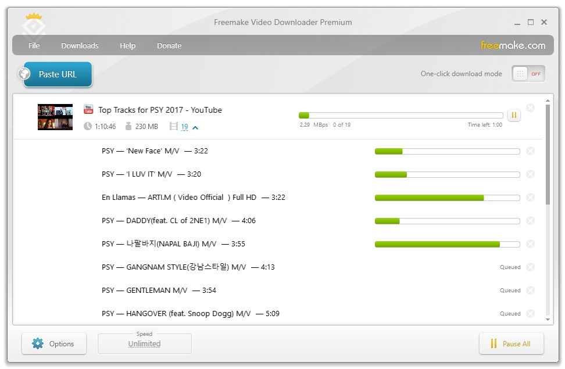Click the clock duration icon
The width and height of the screenshot is (565, 369).
[88, 126]
